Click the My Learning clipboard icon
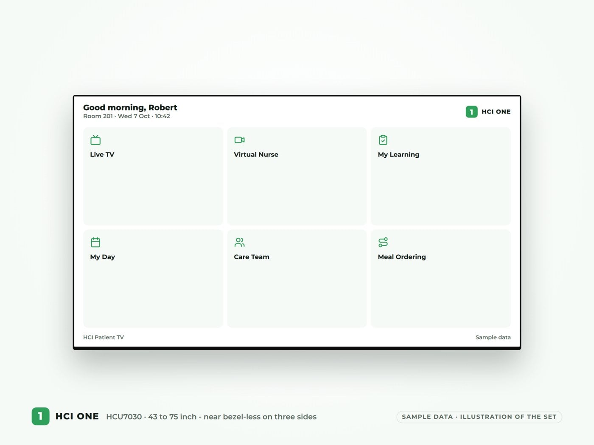 (383, 140)
